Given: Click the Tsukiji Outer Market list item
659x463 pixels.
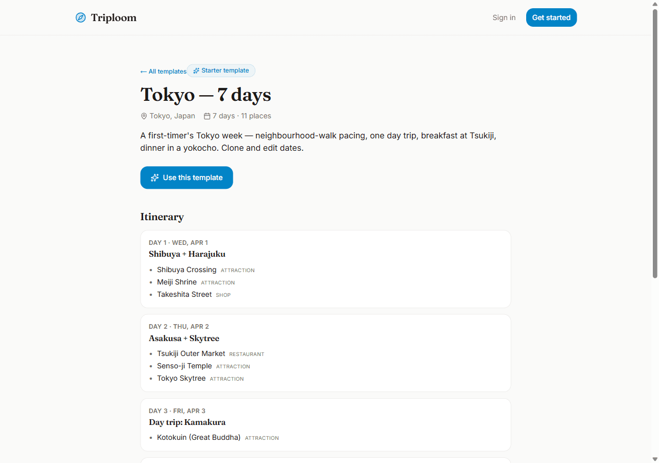Looking at the screenshot, I should (x=191, y=354).
